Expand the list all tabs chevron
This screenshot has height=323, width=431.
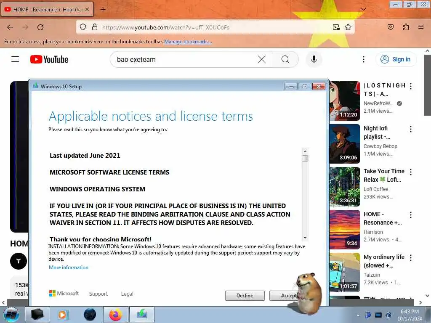pos(363,9)
